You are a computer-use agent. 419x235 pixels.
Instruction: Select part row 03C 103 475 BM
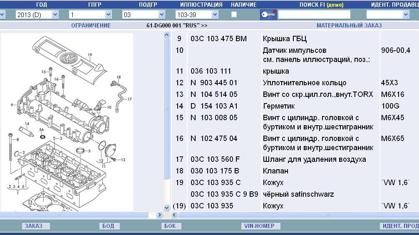[218, 39]
